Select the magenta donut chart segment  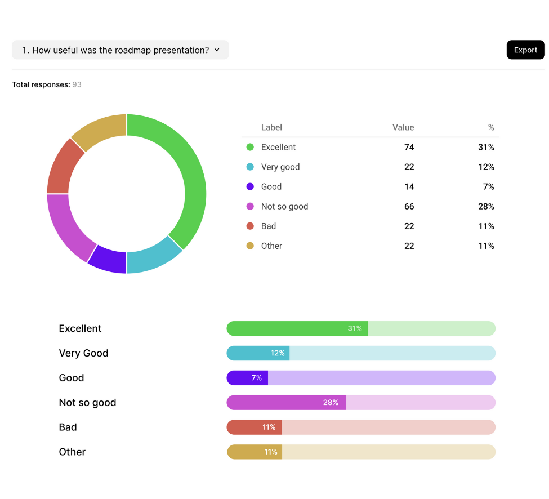[65, 224]
